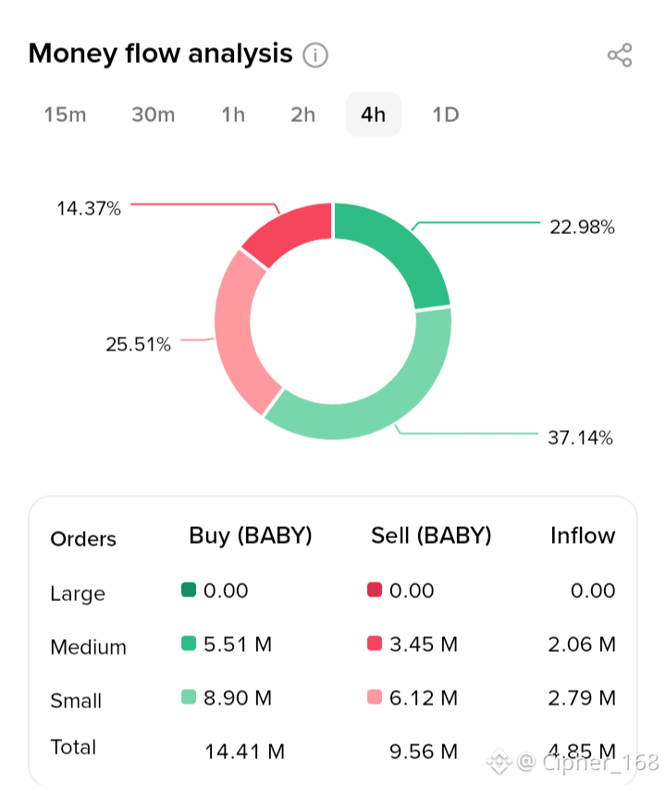Image resolution: width=666 pixels, height=785 pixels.
Task: Switch to the 2h timeframe
Action: click(303, 115)
